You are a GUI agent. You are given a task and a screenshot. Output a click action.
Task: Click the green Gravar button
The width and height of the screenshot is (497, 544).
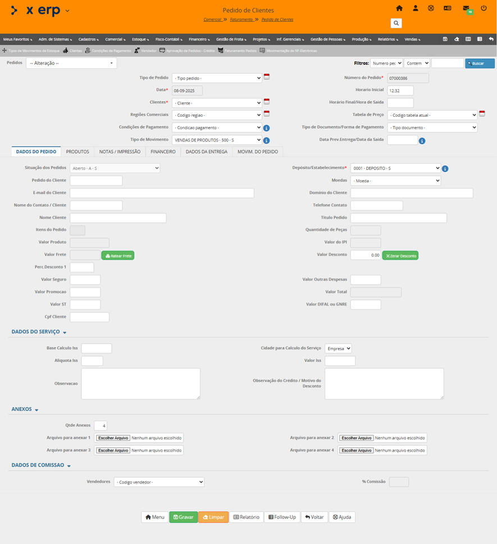(183, 517)
